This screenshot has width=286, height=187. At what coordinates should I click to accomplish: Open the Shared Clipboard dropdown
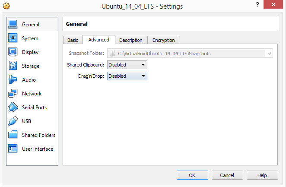coord(127,65)
